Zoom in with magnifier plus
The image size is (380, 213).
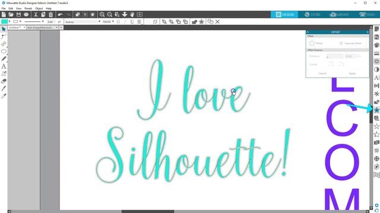pos(102,14)
